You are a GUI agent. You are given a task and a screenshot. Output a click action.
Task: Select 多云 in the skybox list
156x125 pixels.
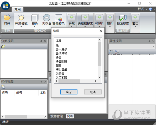tap(58, 57)
